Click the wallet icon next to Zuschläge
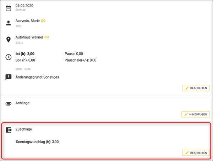Image resolution: width=213 pixels, height=161 pixels. click(x=9, y=130)
